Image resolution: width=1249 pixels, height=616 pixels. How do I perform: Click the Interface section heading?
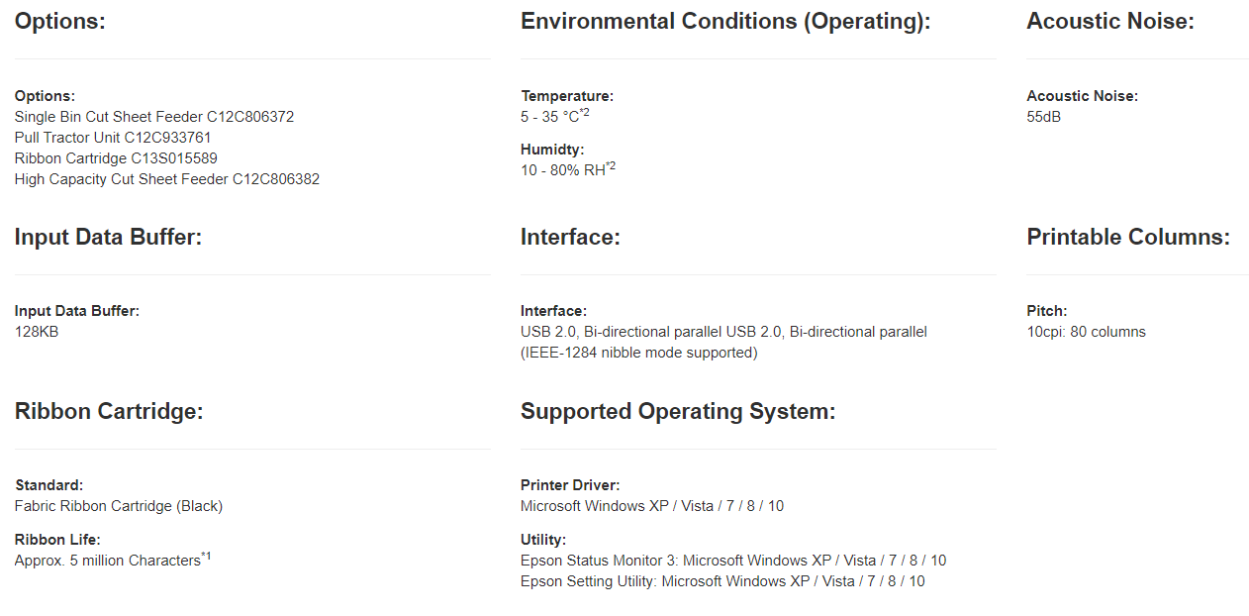tap(570, 237)
